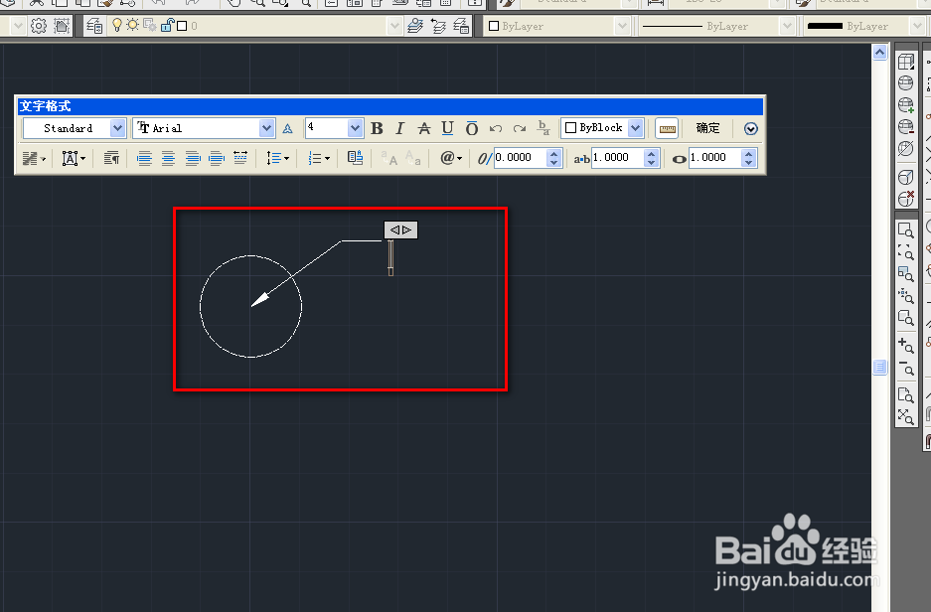
Task: Toggle strikethrough text formatting
Action: pos(424,128)
